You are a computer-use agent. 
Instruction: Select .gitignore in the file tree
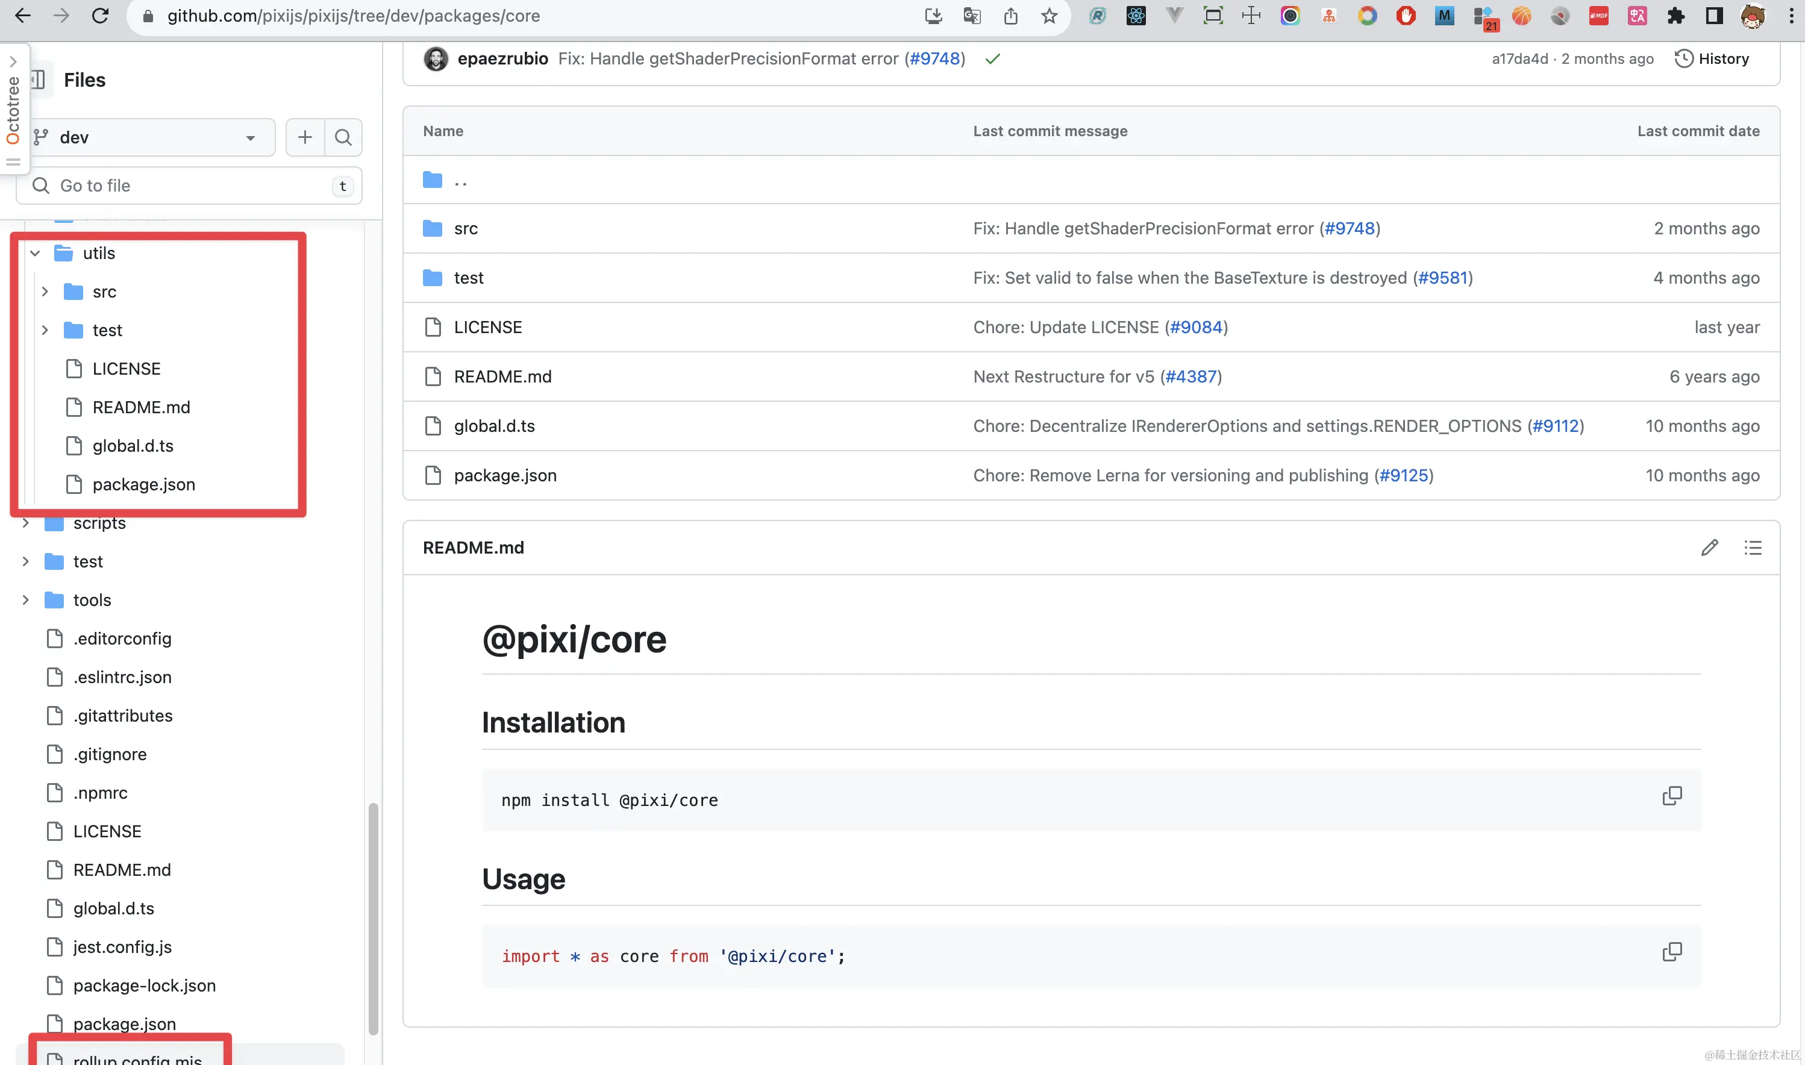tap(110, 754)
